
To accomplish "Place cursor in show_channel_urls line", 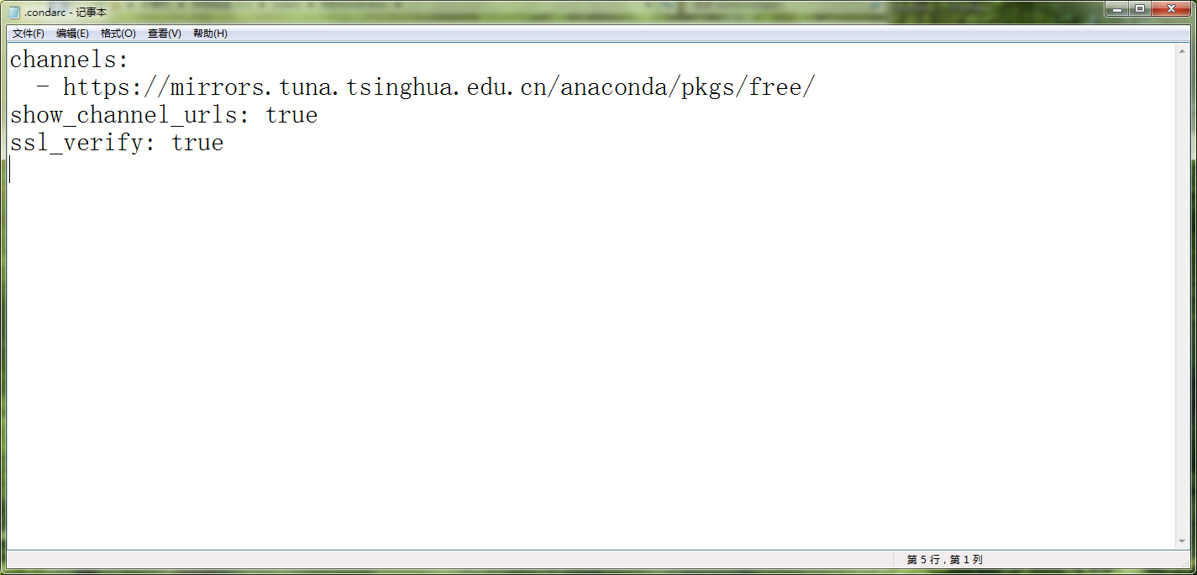I will point(164,115).
